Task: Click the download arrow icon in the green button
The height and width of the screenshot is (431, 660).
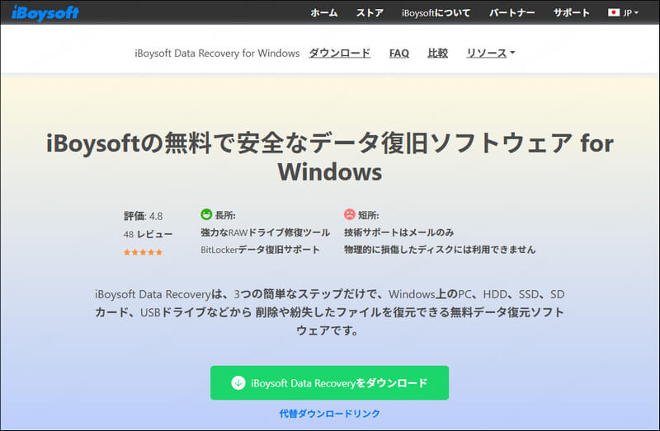Action: pos(238,382)
